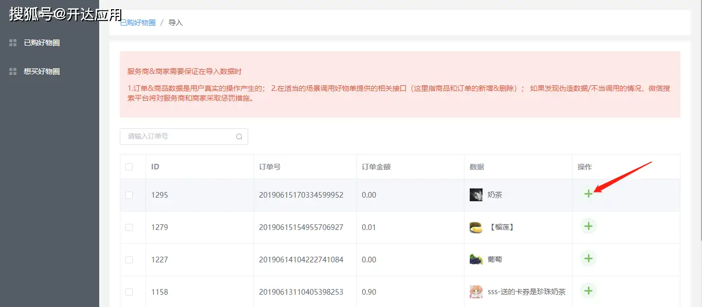This screenshot has height=307, width=702.
Task: Check the row with ID 1295
Action: click(129, 195)
